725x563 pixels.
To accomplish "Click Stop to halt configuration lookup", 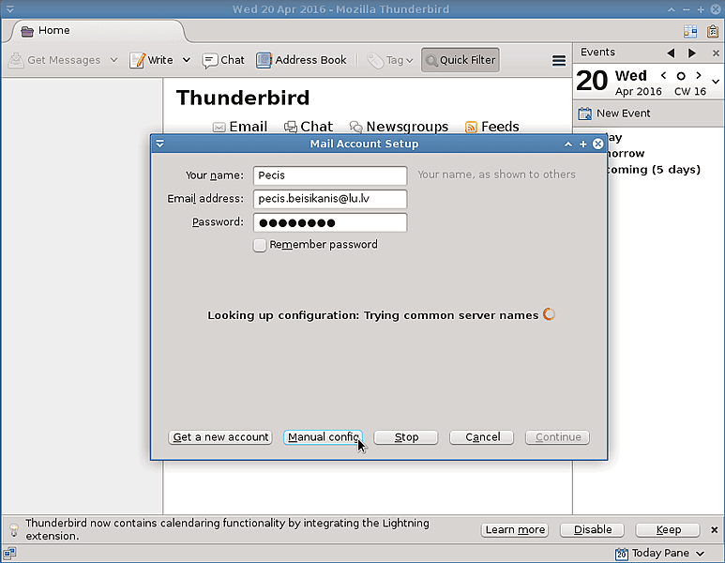I will [406, 437].
